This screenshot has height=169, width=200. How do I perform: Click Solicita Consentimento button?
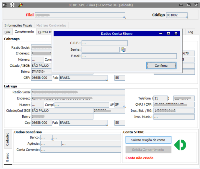[148, 150]
